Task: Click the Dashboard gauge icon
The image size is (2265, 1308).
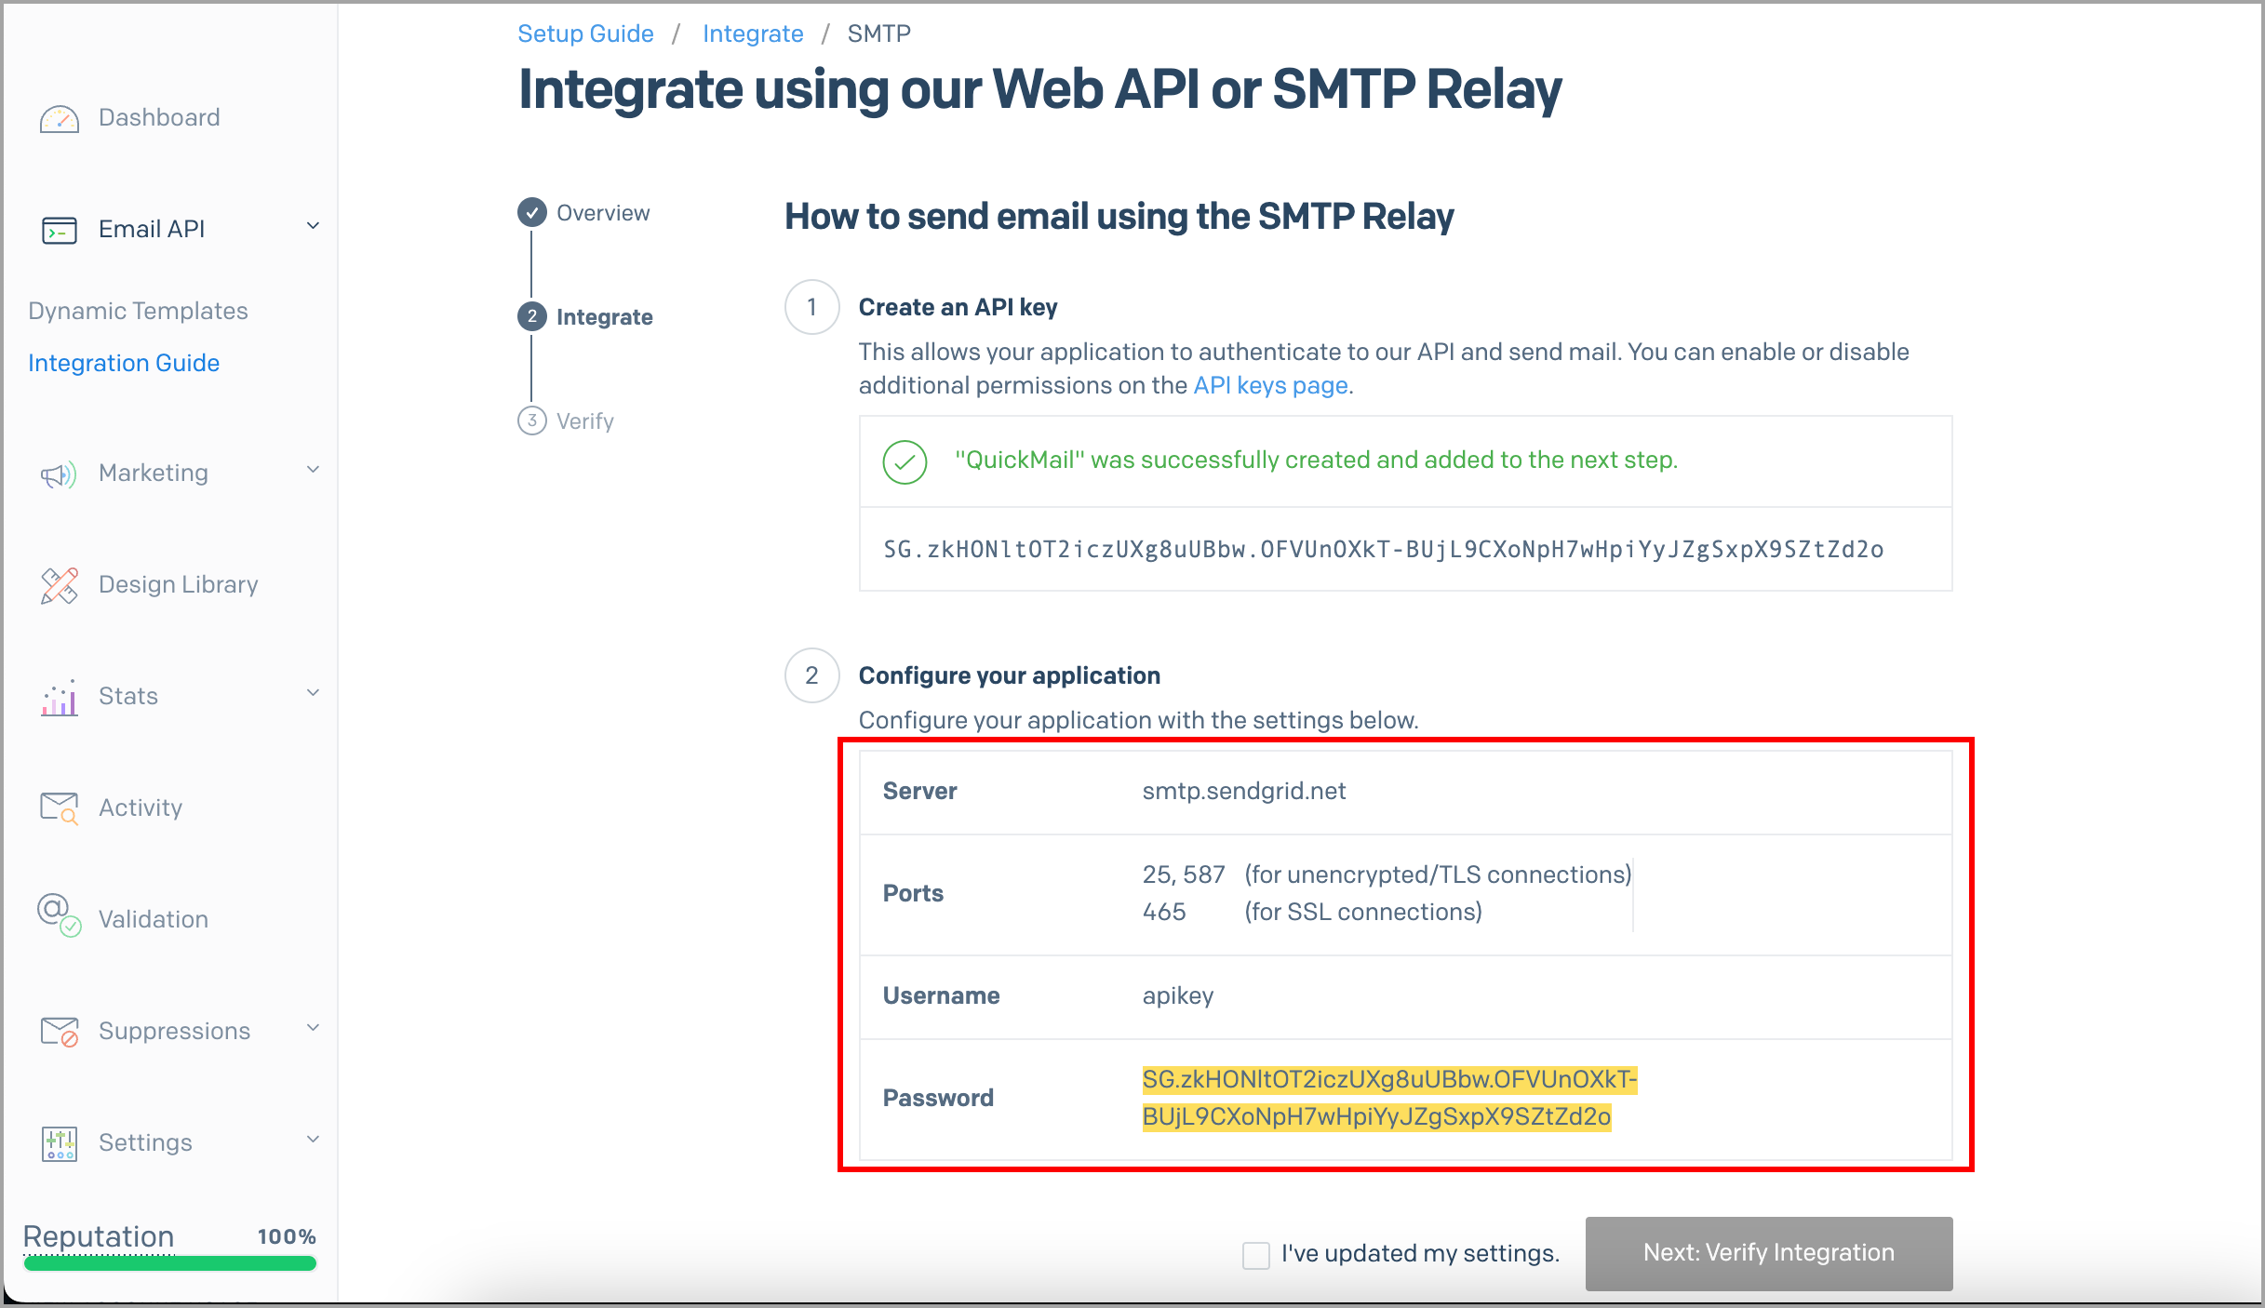Action: (60, 119)
